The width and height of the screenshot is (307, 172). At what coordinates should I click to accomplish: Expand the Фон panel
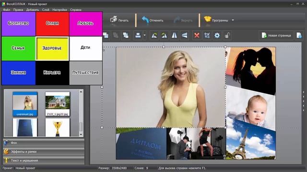click(44, 143)
